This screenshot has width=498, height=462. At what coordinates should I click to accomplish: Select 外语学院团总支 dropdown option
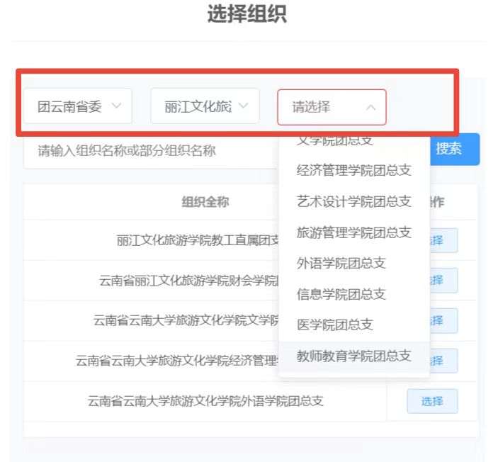point(341,263)
